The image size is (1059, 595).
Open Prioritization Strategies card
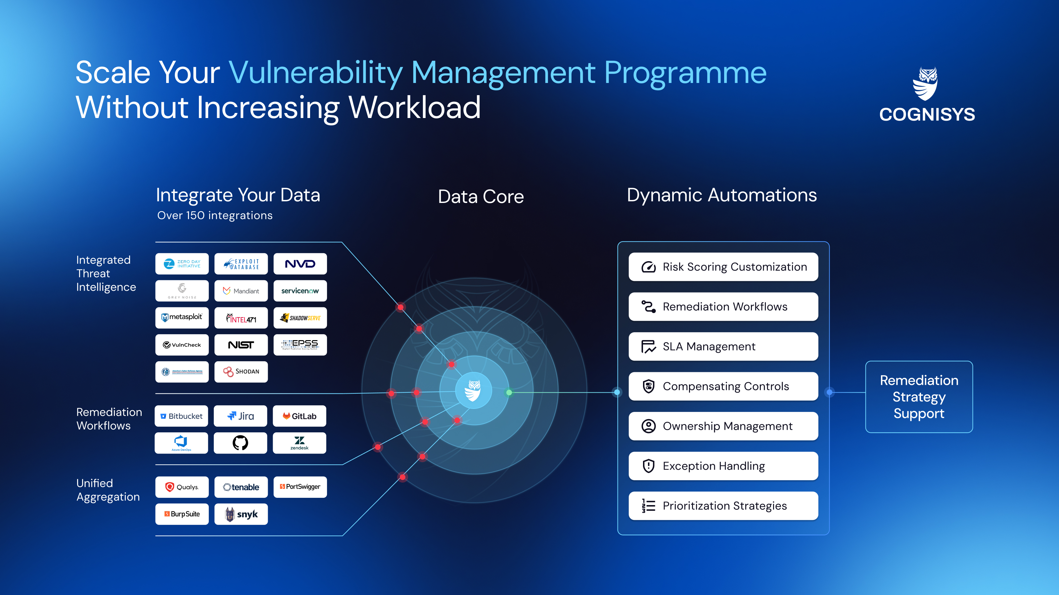click(x=723, y=506)
